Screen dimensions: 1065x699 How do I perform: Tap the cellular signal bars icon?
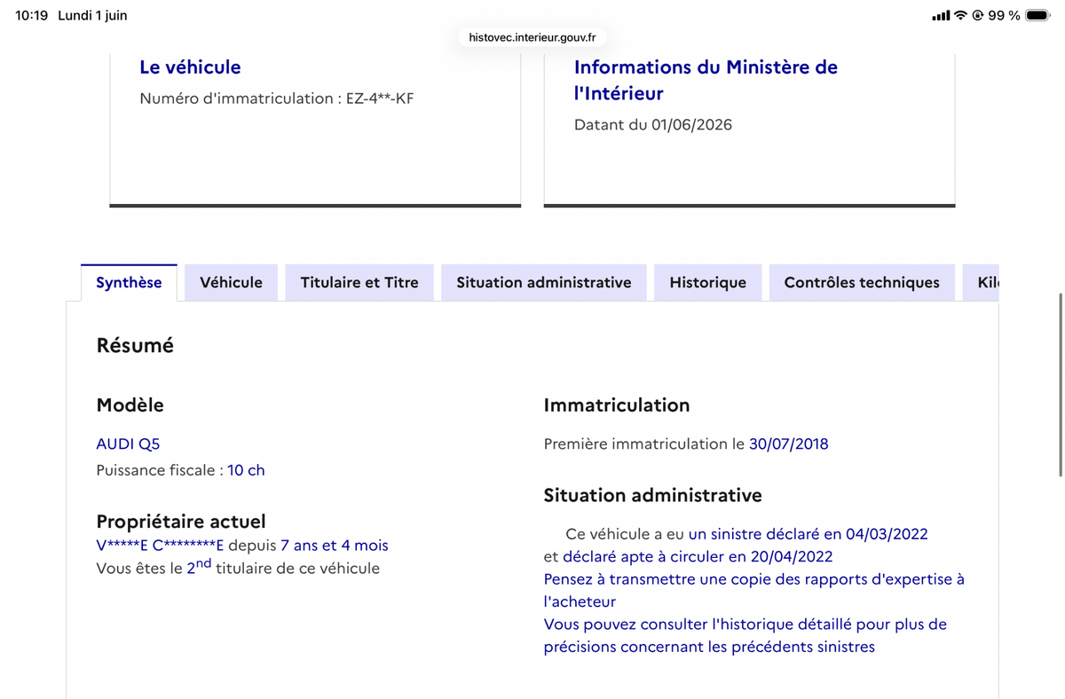(x=941, y=15)
